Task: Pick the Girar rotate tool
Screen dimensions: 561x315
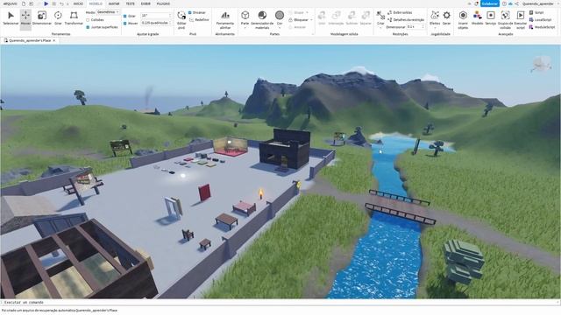Action: tap(58, 18)
